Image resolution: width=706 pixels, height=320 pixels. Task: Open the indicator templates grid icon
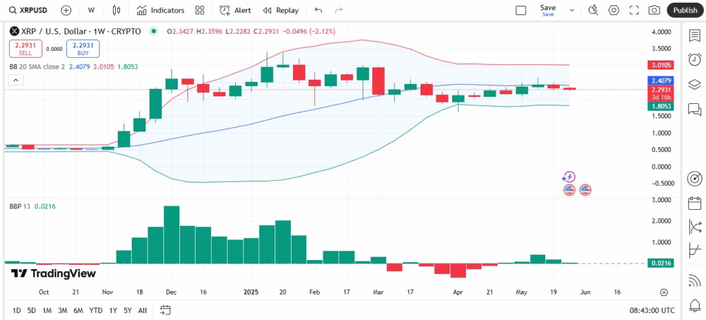[x=199, y=10]
